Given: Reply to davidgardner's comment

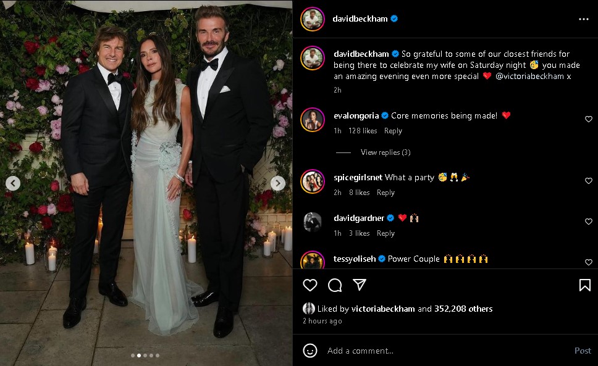Looking at the screenshot, I should pyautogui.click(x=385, y=233).
